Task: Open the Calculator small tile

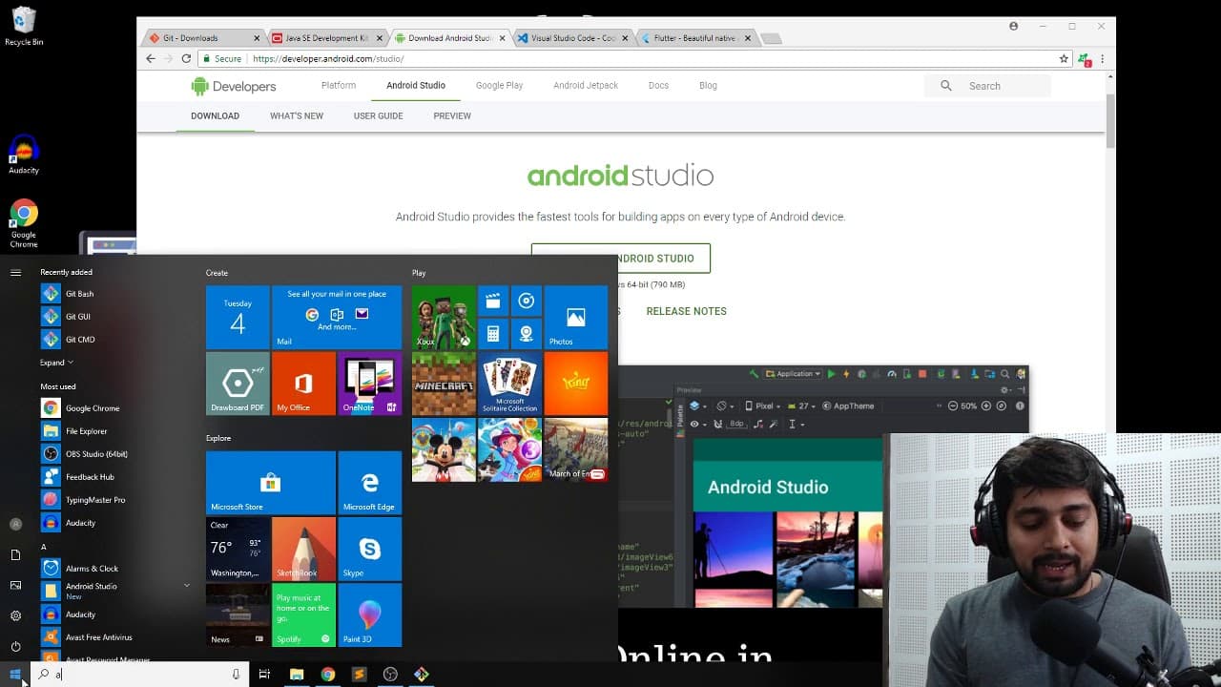Action: 493,334
